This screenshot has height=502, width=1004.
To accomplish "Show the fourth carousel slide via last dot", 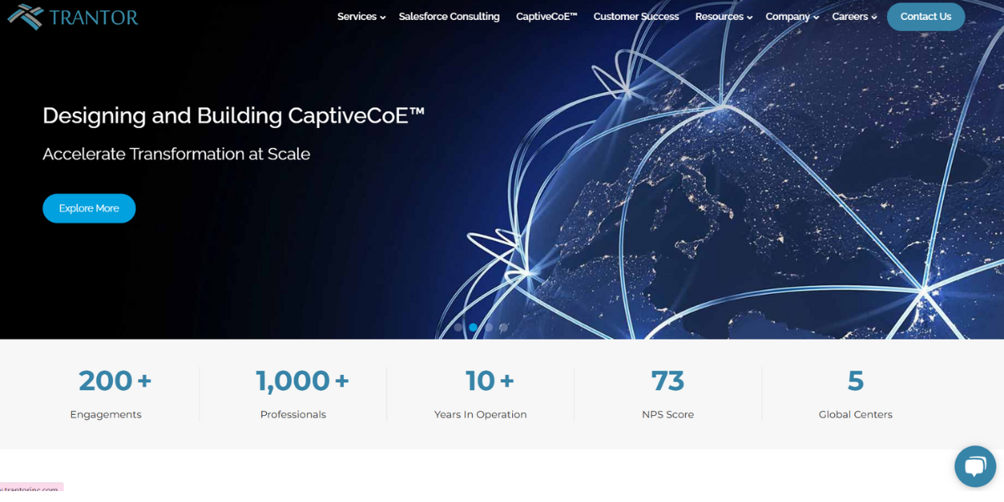I will [x=504, y=328].
